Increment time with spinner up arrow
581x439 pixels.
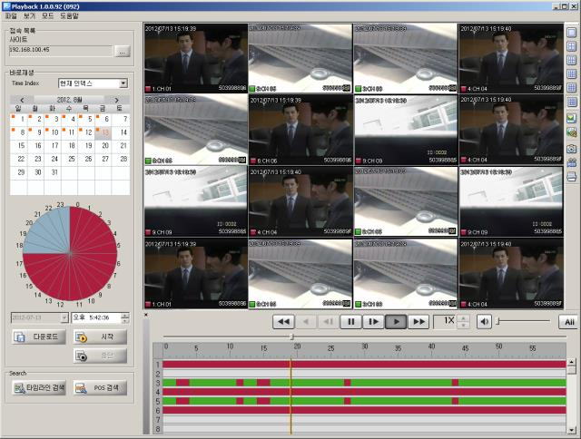click(125, 316)
